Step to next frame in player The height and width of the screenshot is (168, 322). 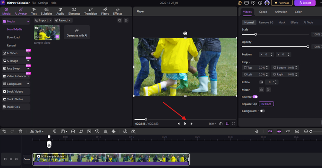pyautogui.click(x=191, y=124)
